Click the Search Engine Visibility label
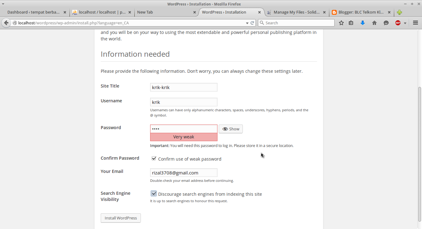 tap(116, 196)
